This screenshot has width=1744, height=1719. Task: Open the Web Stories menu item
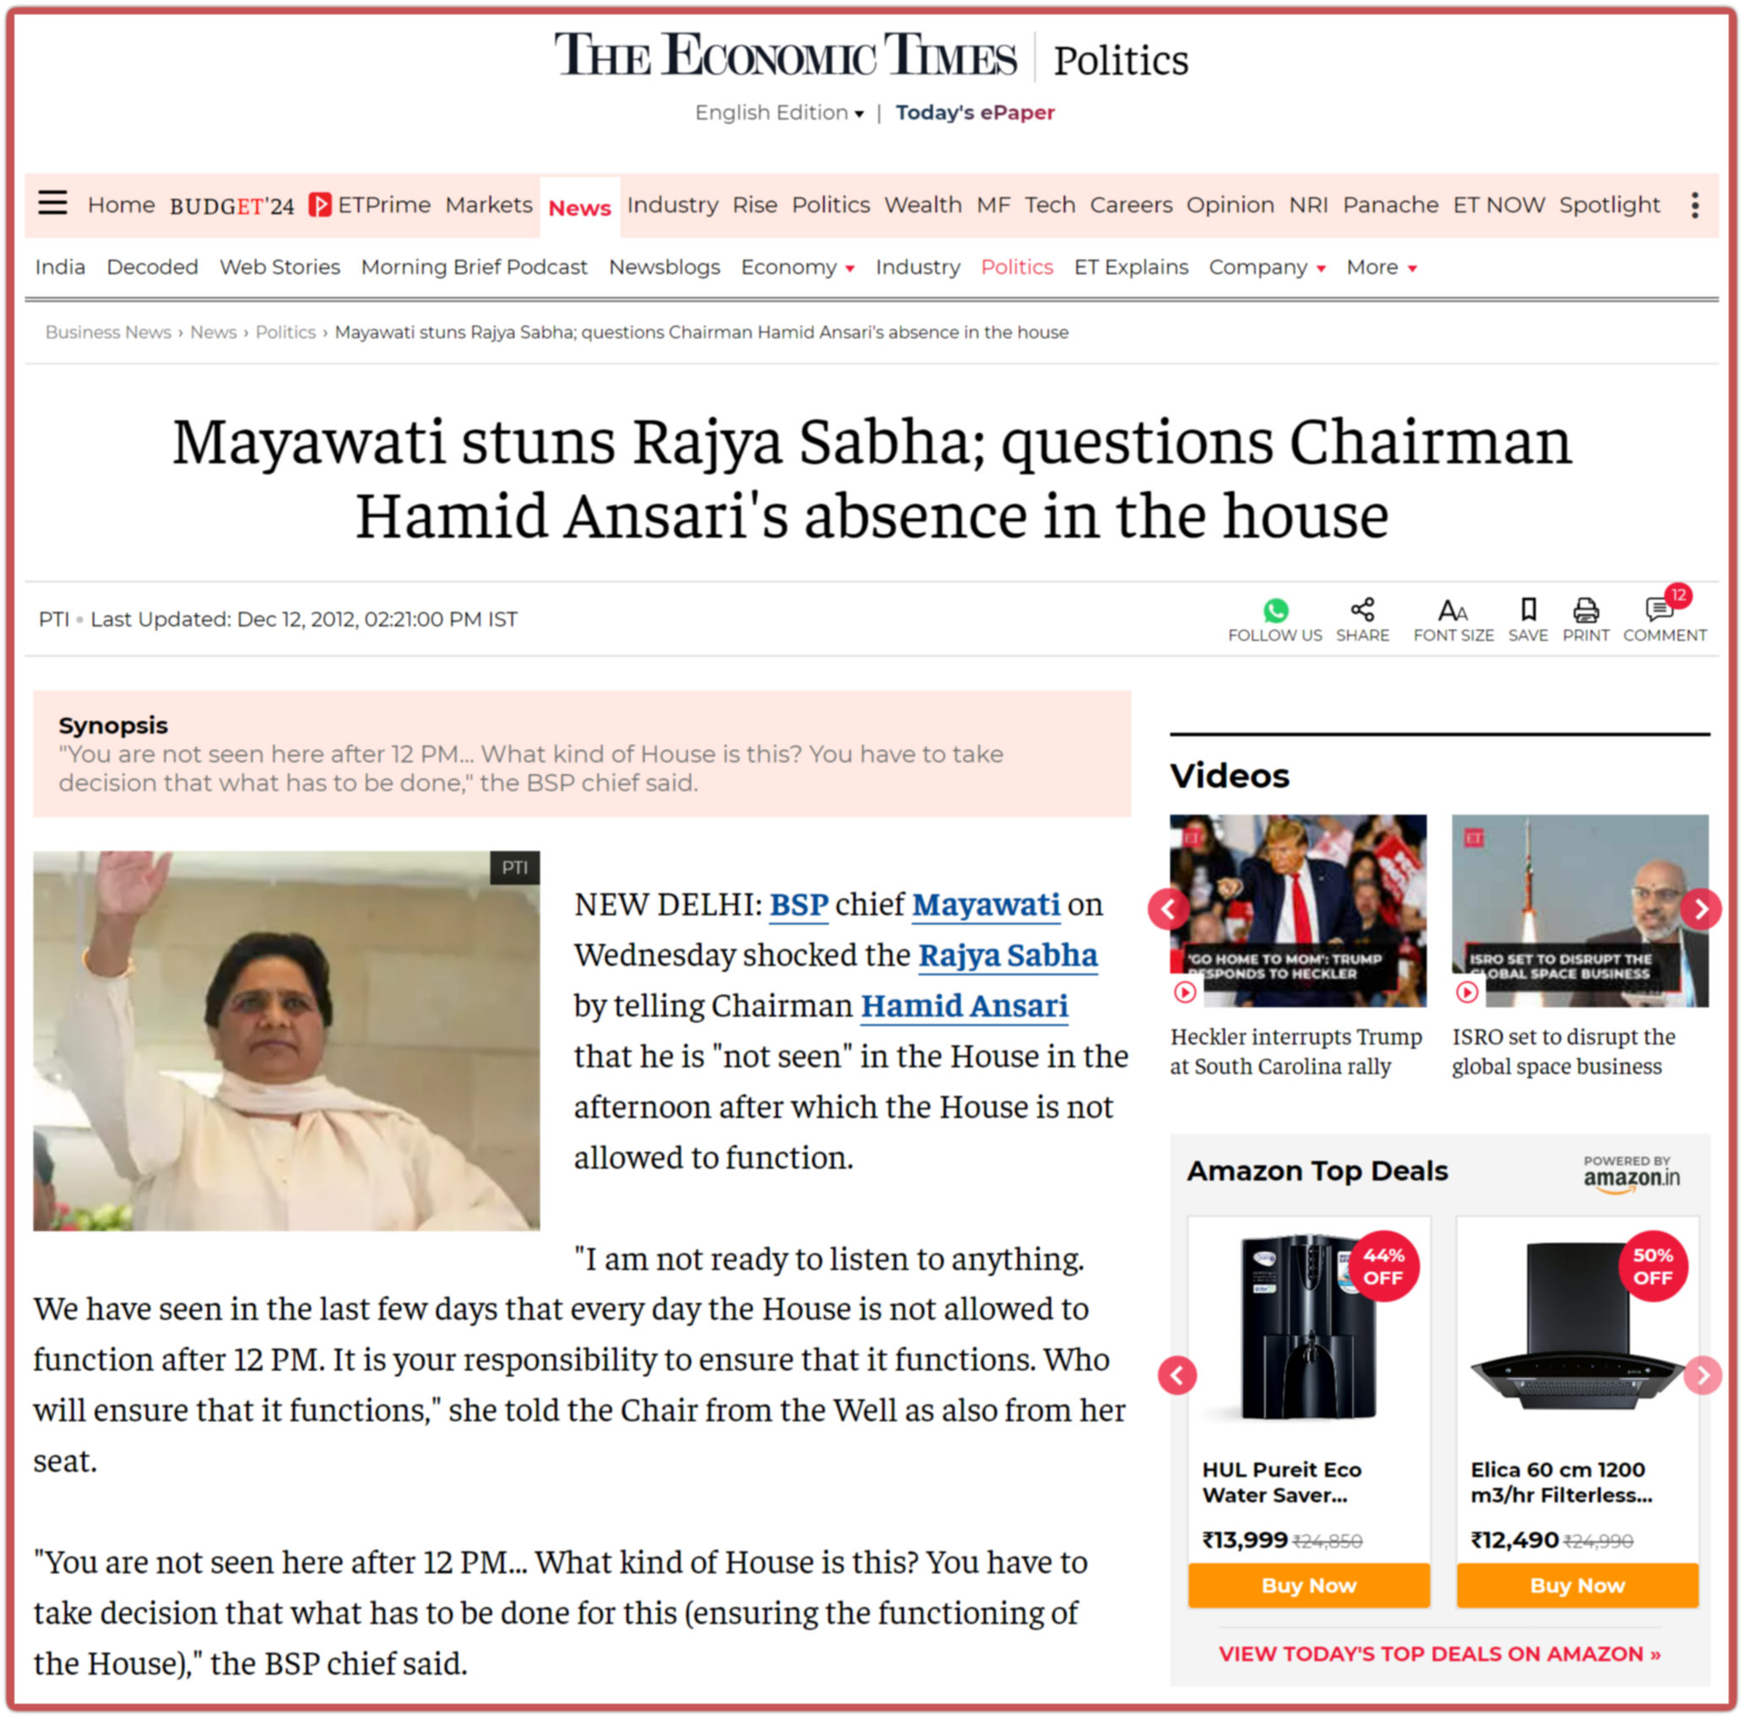click(280, 267)
